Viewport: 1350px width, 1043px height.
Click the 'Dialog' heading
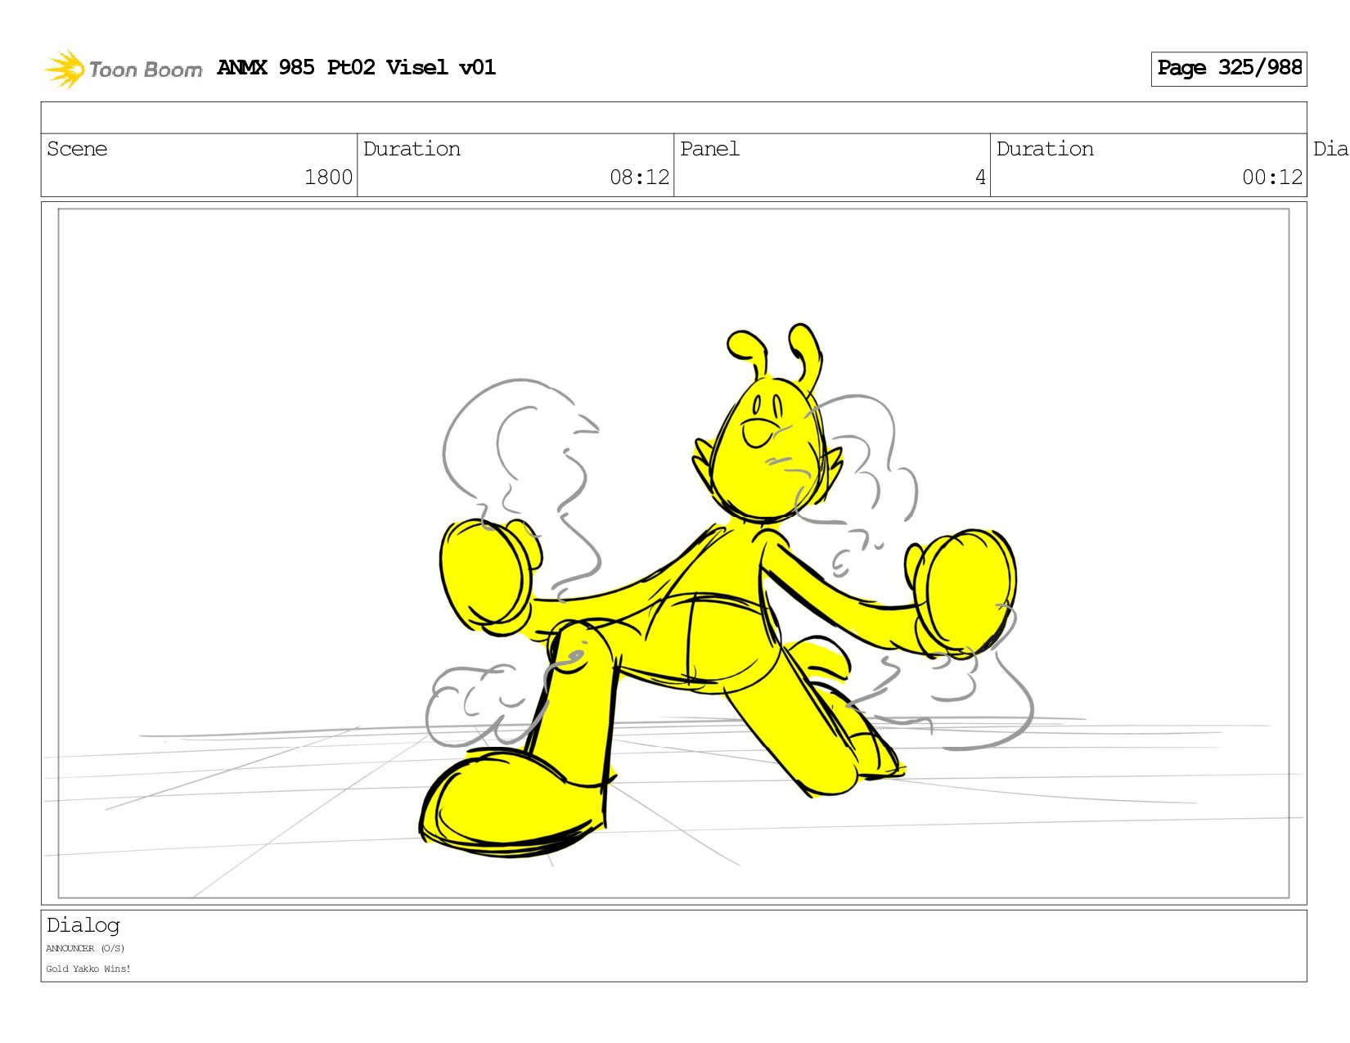click(x=83, y=926)
